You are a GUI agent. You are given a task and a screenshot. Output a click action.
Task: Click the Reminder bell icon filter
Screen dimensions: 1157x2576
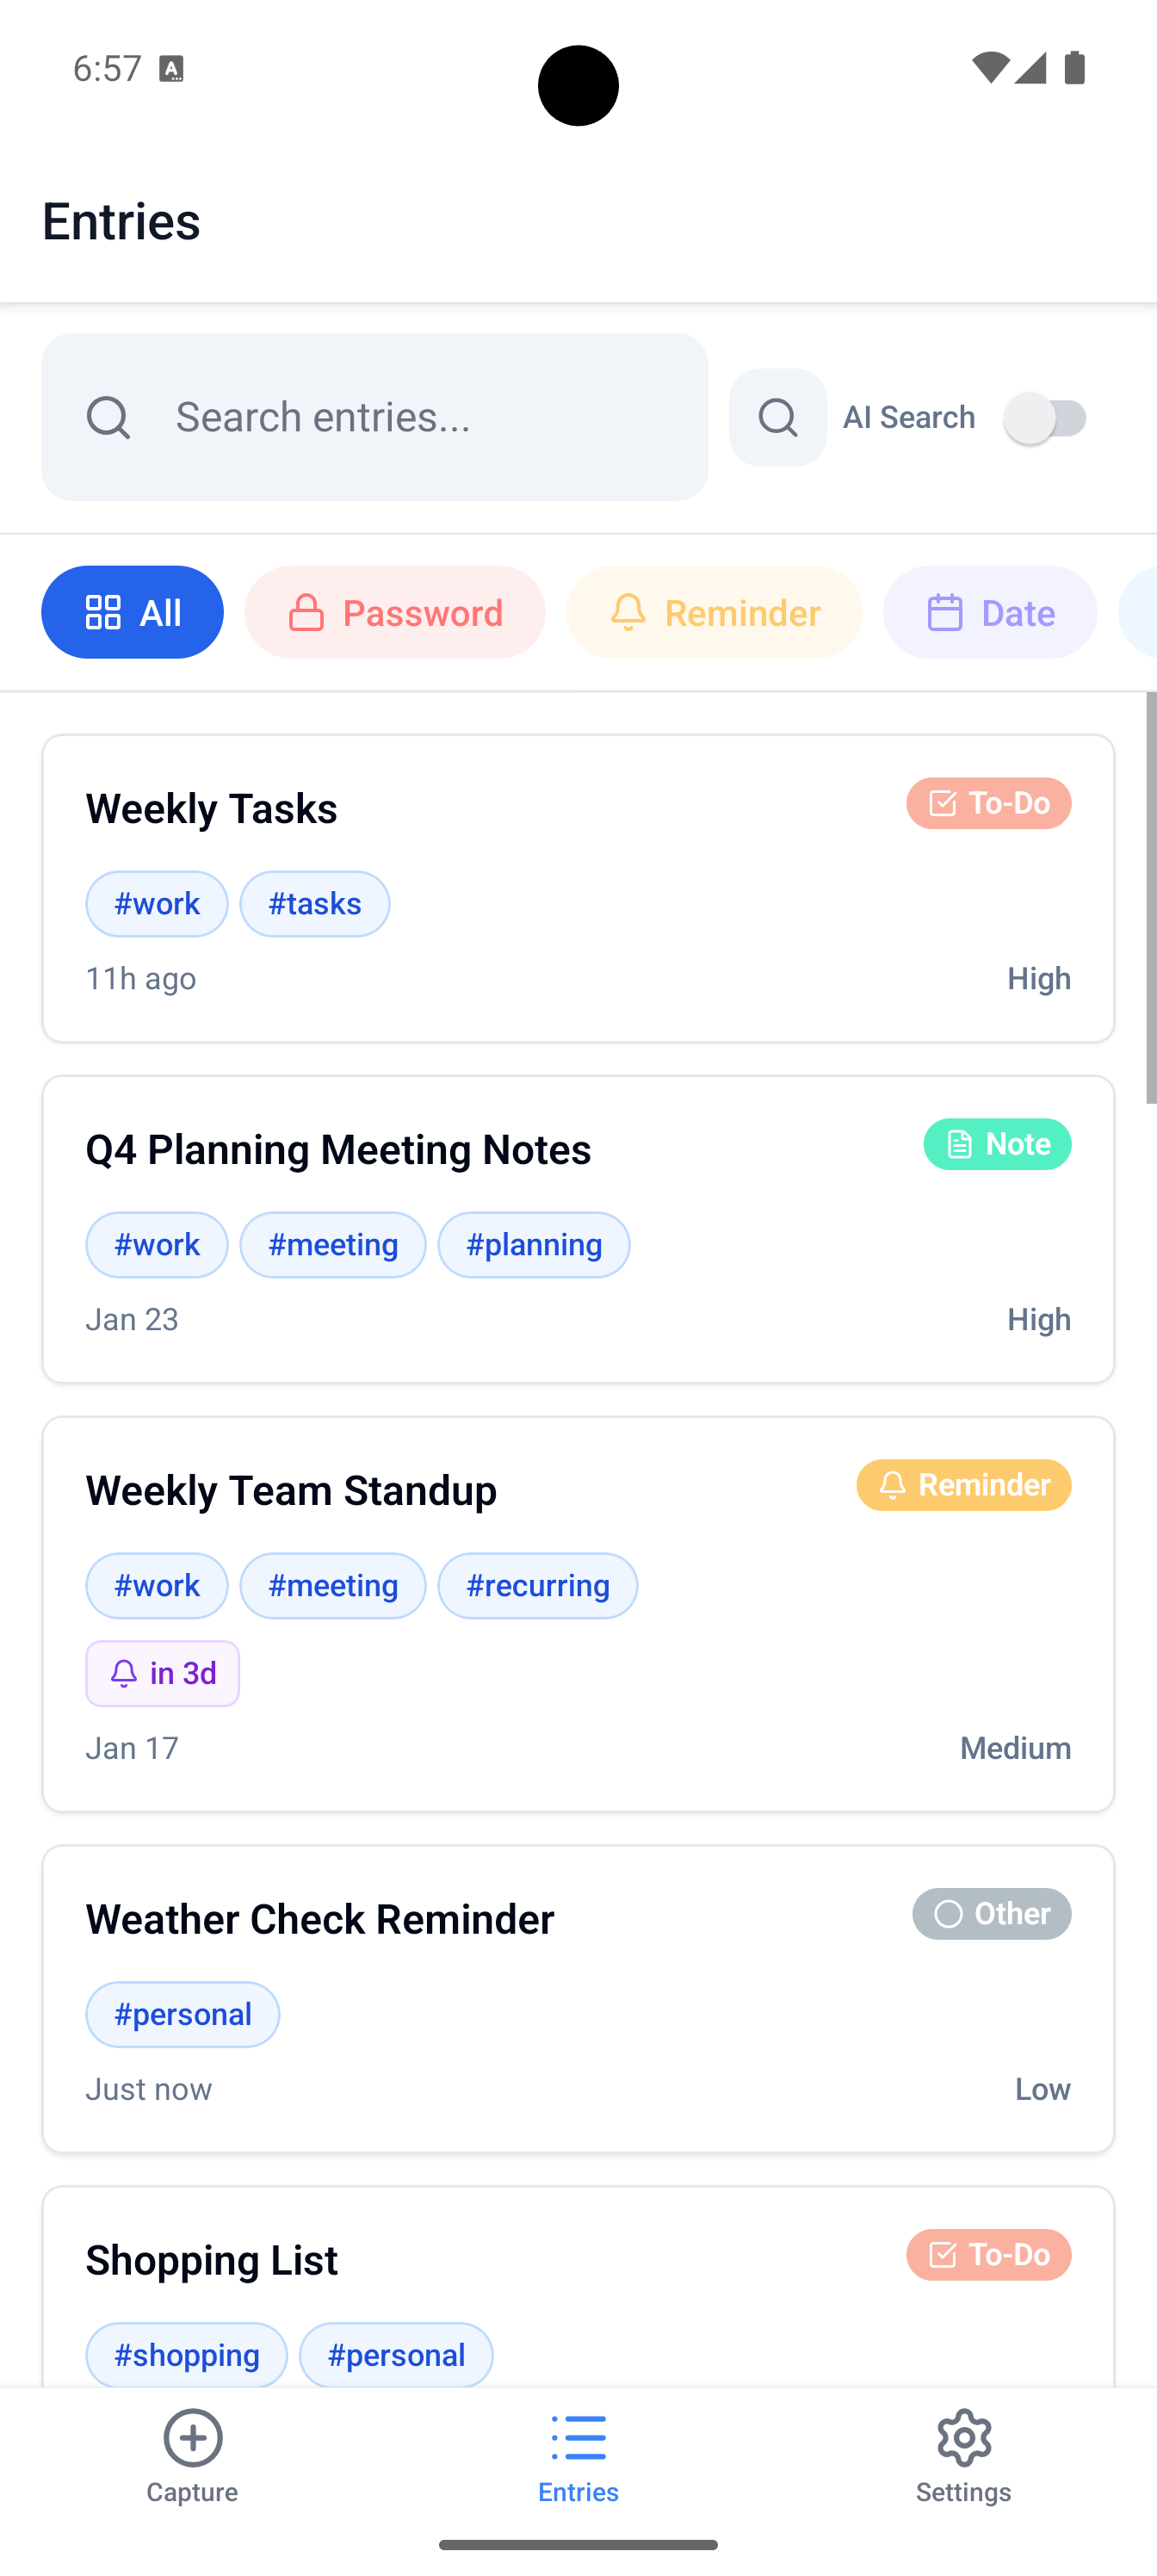(x=630, y=612)
